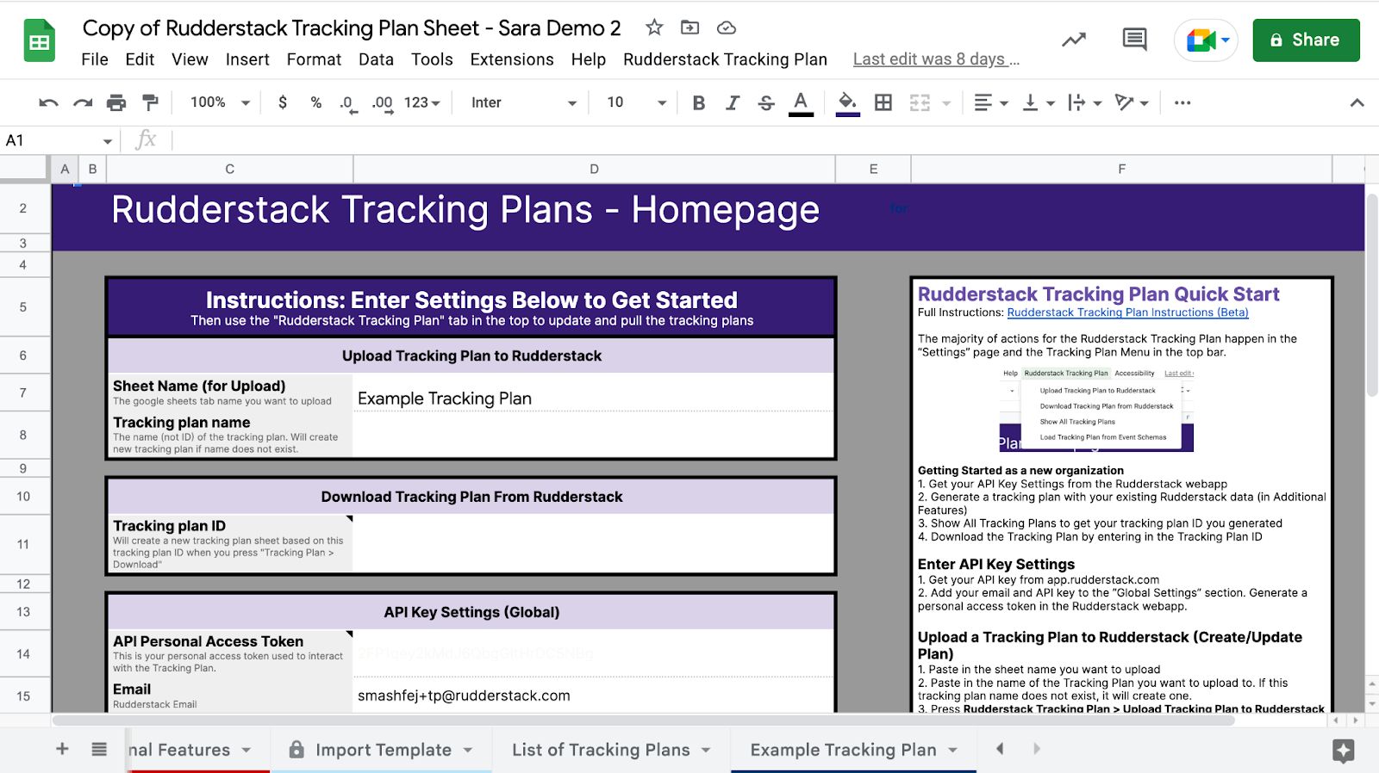
Task: Open the Extensions menu
Action: point(512,59)
